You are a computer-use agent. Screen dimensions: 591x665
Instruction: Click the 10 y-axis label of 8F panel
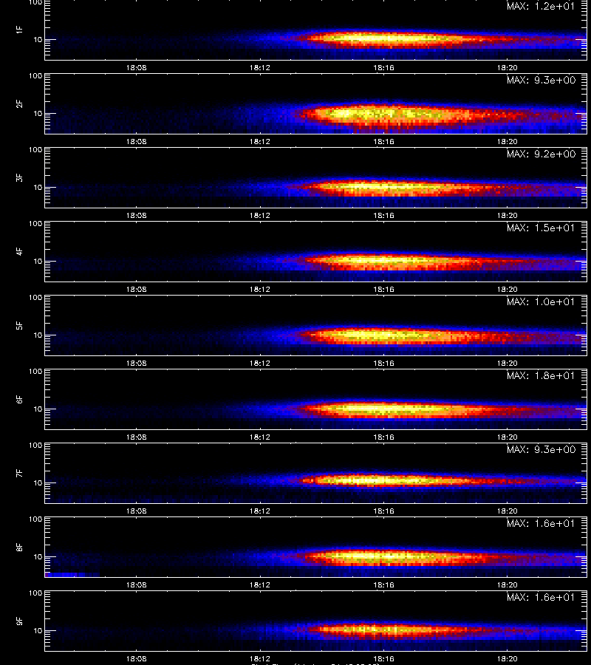click(38, 557)
